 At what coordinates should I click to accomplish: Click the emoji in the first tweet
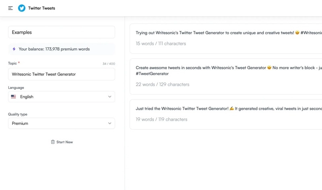pyautogui.click(x=297, y=33)
